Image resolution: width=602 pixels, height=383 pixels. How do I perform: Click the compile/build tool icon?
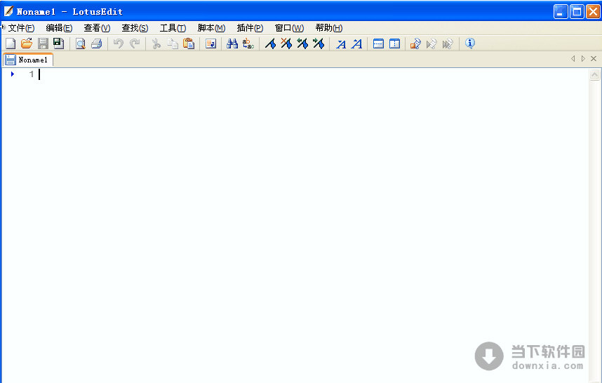(x=415, y=43)
